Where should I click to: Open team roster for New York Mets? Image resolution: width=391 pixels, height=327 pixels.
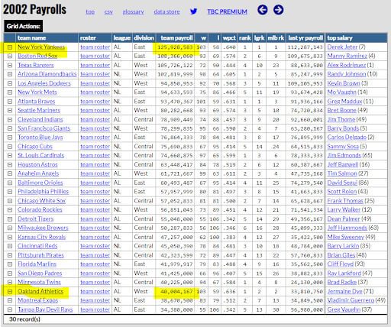[x=95, y=92]
